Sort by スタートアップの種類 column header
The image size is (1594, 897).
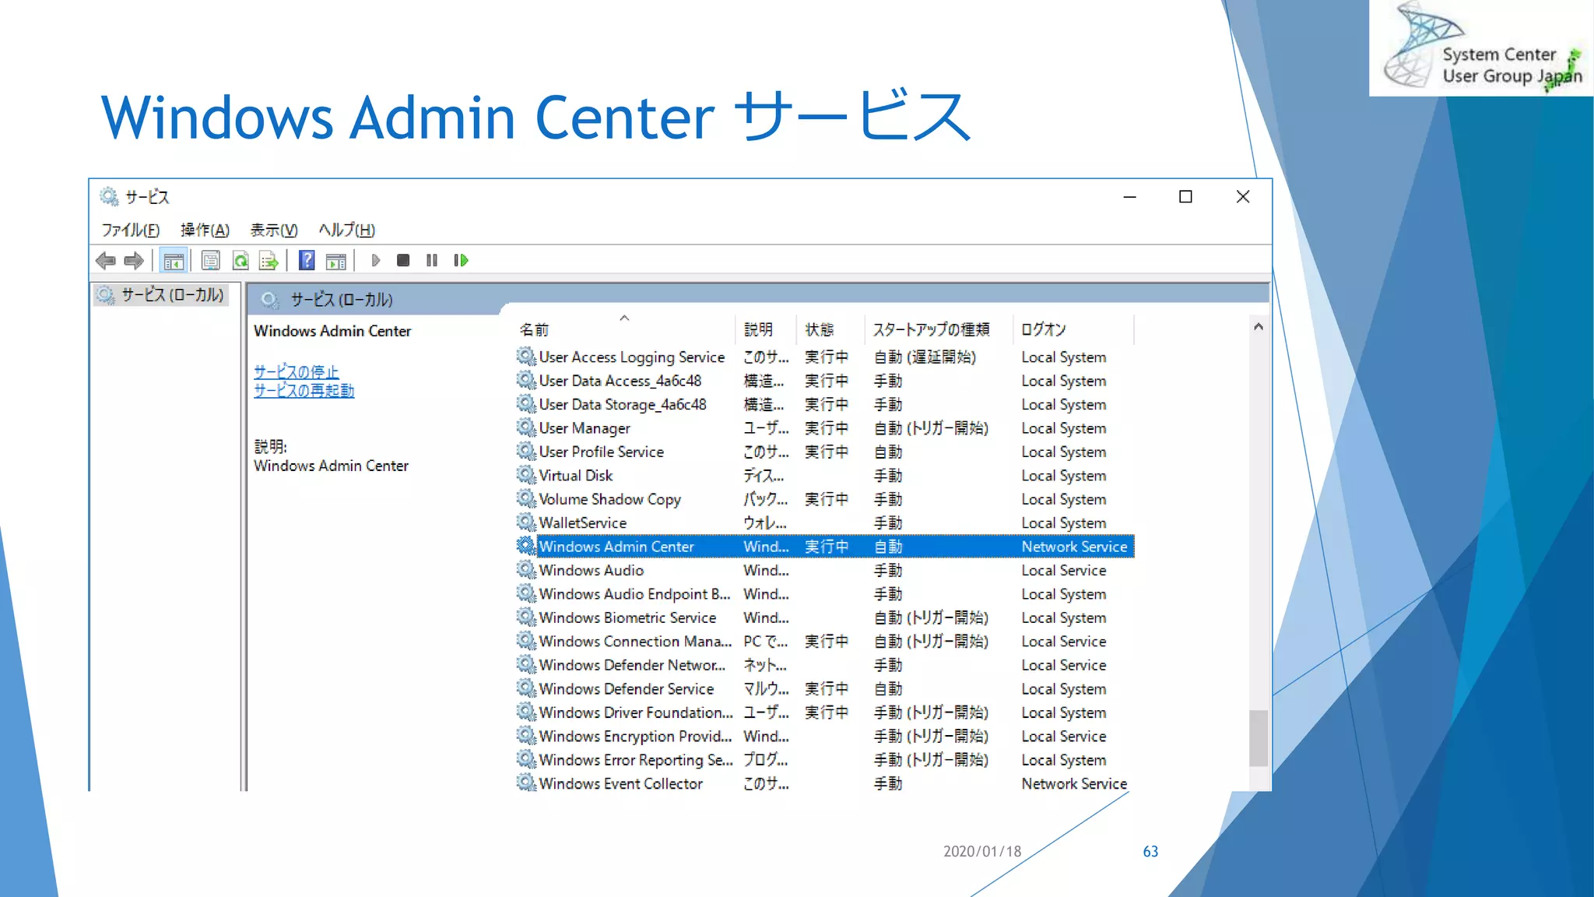point(938,329)
